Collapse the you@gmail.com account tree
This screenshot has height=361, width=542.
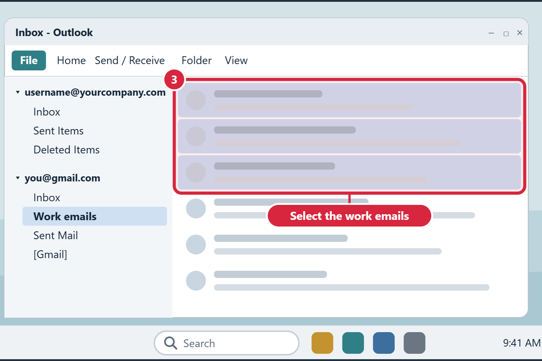[18, 178]
